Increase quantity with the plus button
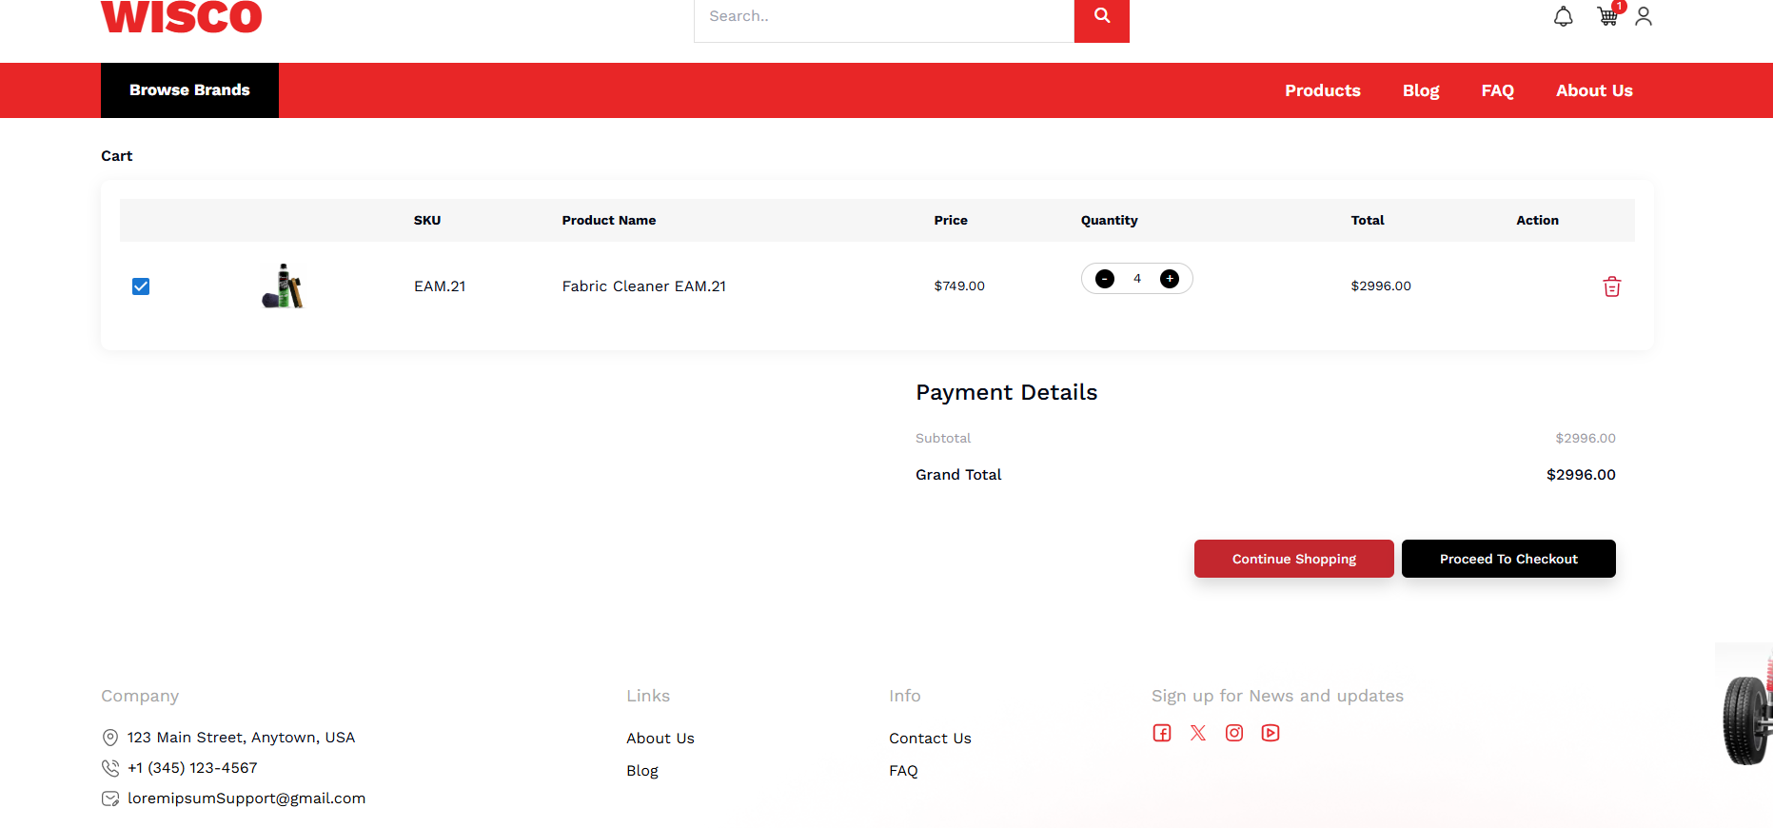 (x=1170, y=279)
